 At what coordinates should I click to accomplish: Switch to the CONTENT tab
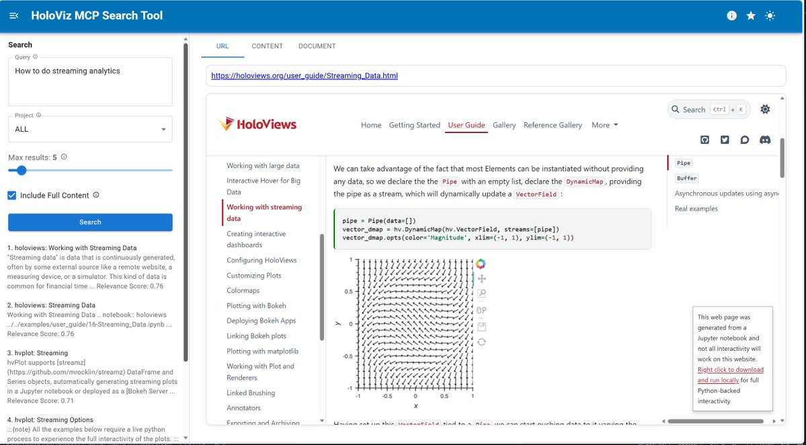(268, 46)
